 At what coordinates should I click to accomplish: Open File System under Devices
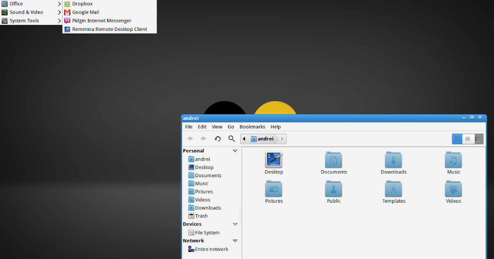click(207, 232)
